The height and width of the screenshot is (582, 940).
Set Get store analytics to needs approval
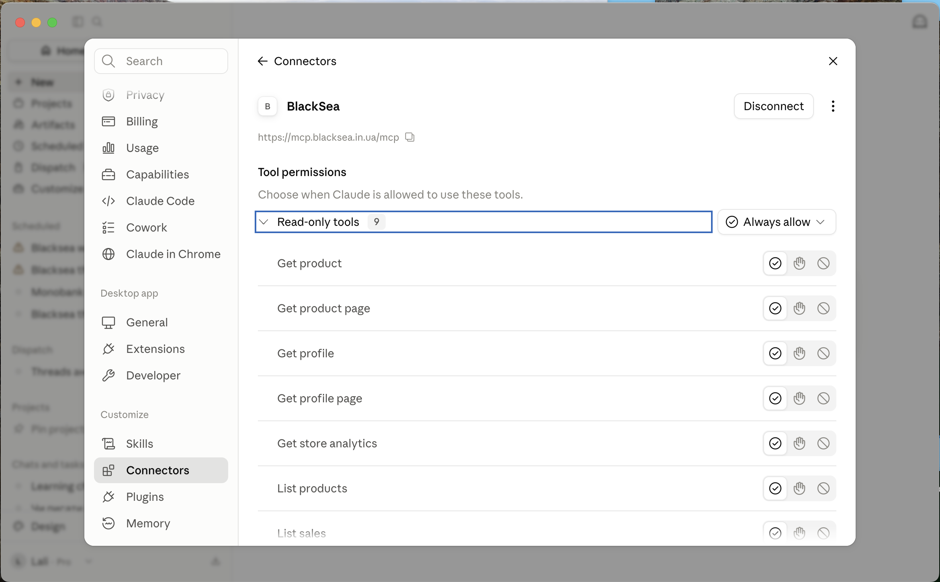click(x=799, y=443)
